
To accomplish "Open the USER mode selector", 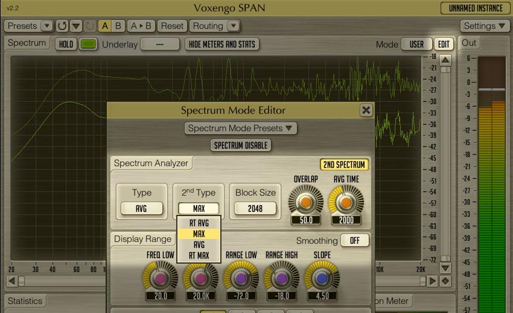I will point(416,45).
